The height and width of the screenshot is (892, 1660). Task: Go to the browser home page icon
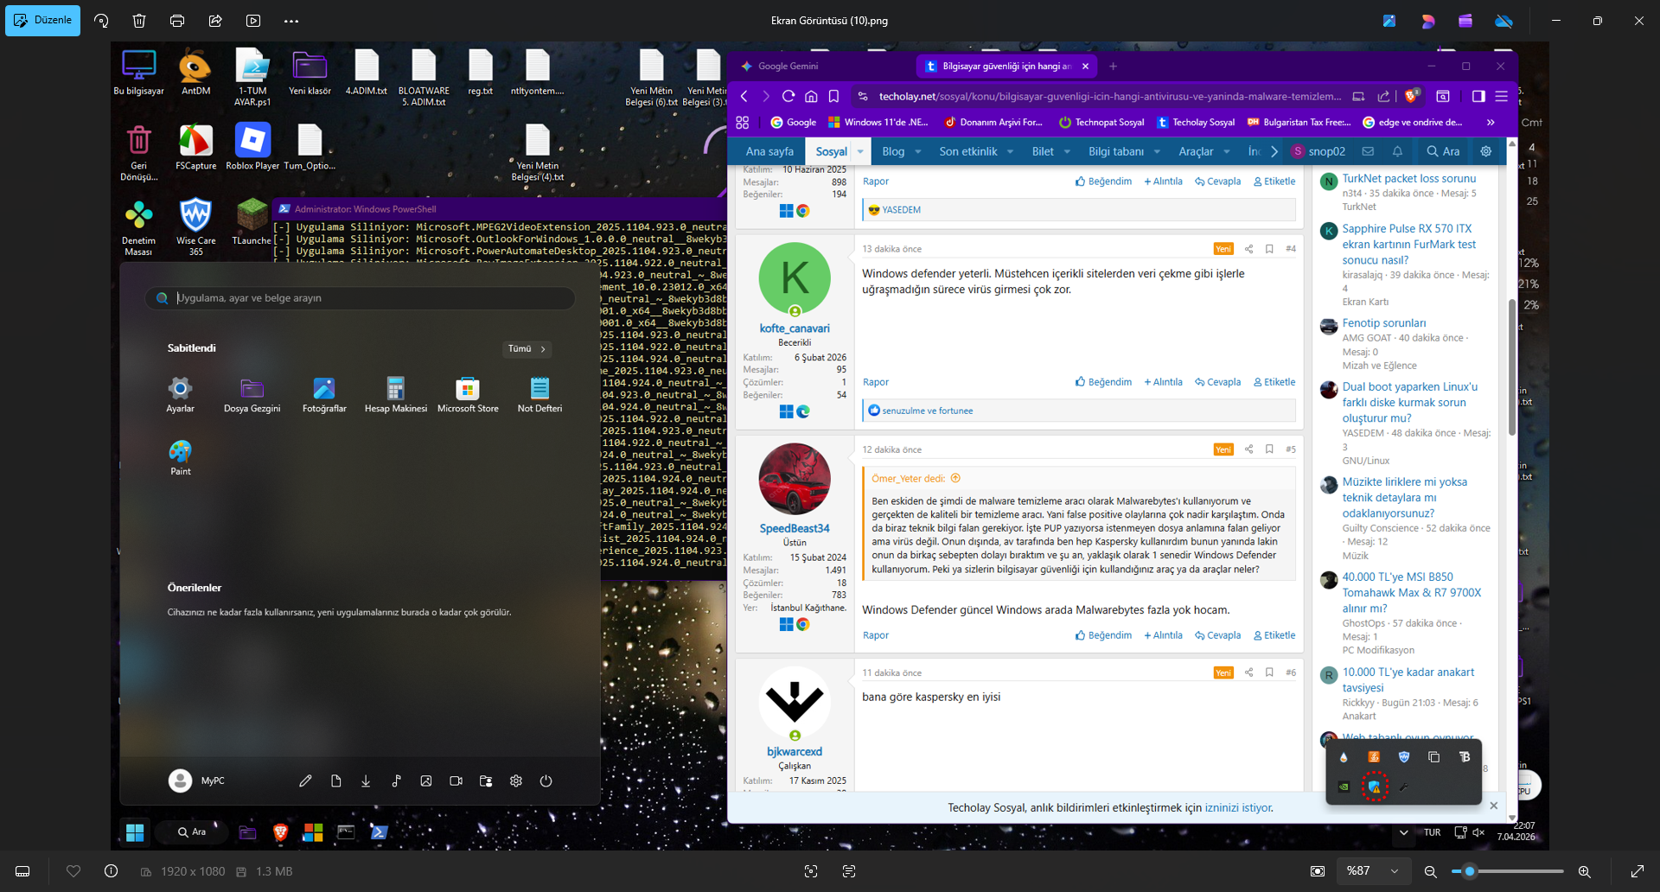pos(811,96)
